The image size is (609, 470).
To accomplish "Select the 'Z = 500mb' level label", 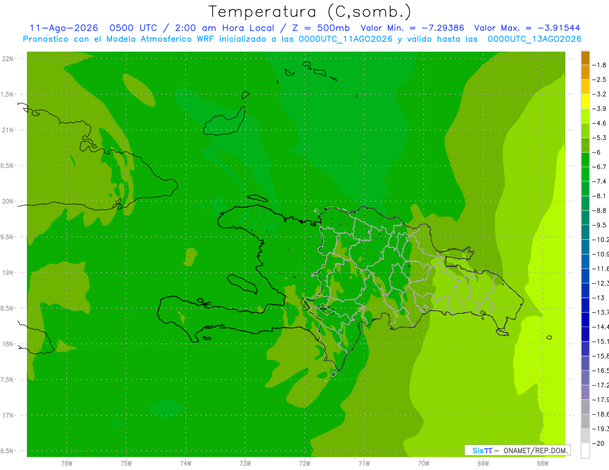I will point(320,28).
